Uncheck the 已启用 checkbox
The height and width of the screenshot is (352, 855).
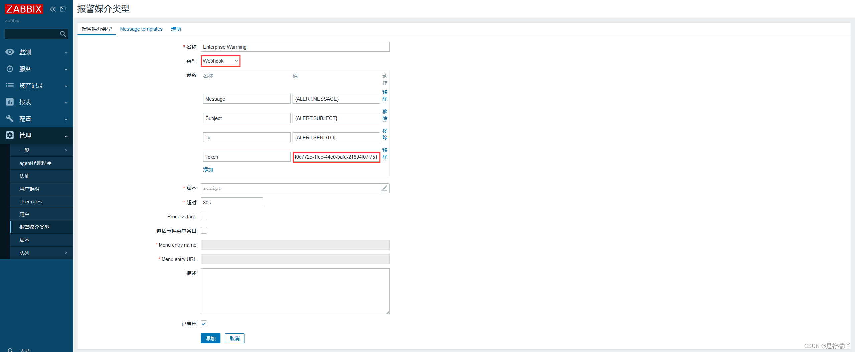[204, 324]
